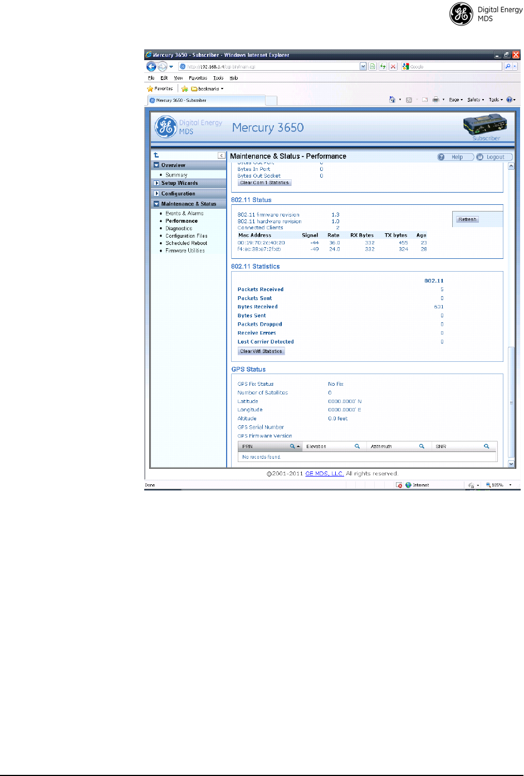The height and width of the screenshot is (776, 524).
Task: Click the Elevation column search icon
Action: coord(358,446)
